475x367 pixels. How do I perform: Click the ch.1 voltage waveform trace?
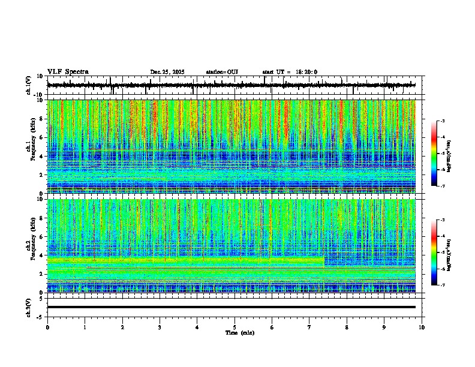232,85
